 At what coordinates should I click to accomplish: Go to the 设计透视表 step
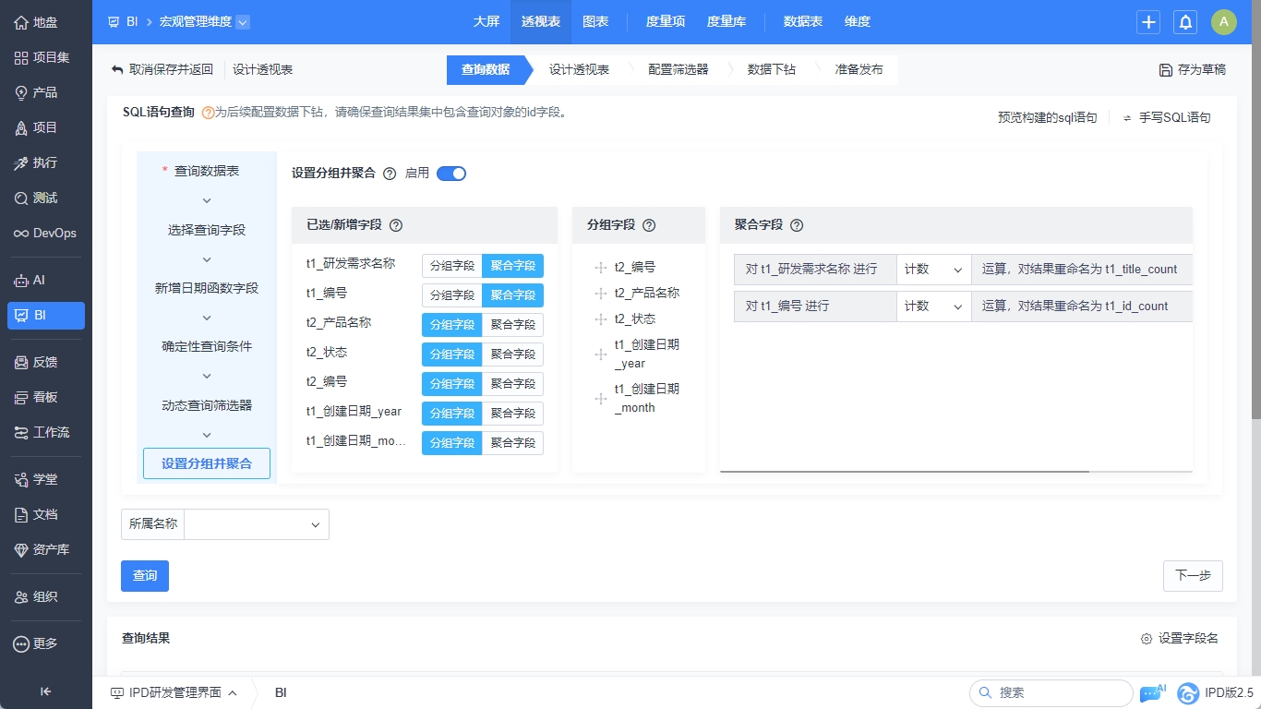579,69
